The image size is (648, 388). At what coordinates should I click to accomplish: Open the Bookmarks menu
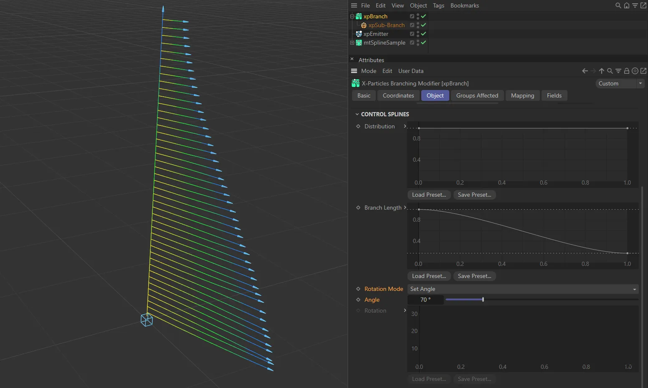point(464,5)
